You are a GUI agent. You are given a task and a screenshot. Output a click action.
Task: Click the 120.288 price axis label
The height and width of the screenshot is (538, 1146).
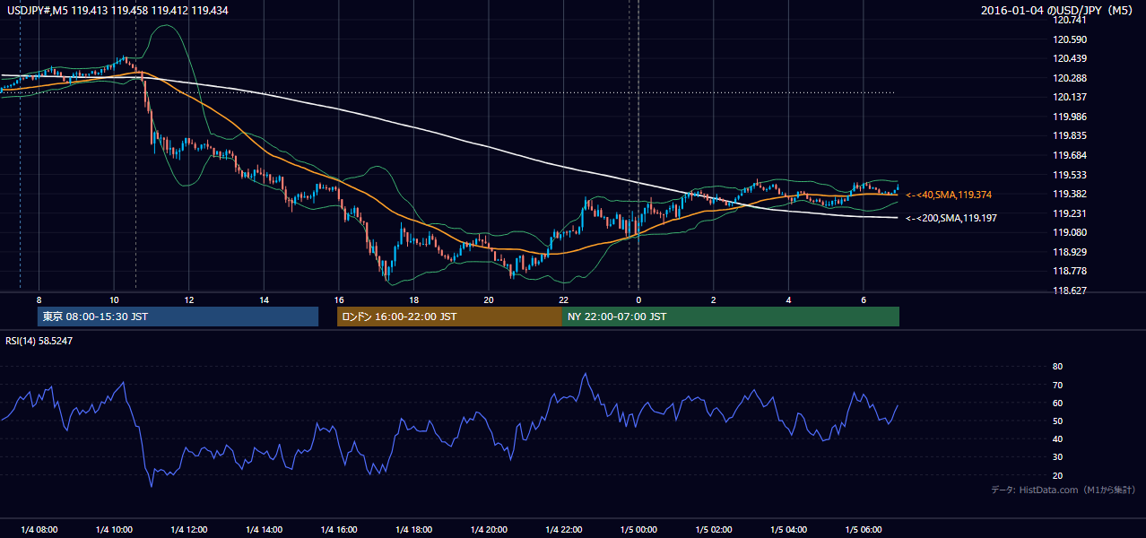1071,78
